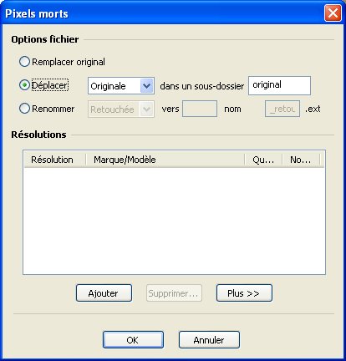The image size is (346, 361).
Task: Click the Originale combo box field
Action: 121,86
